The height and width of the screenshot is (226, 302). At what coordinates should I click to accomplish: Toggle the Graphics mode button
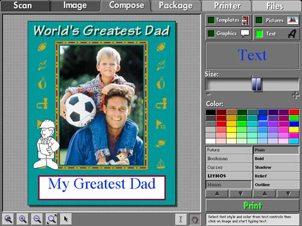[x=228, y=34]
